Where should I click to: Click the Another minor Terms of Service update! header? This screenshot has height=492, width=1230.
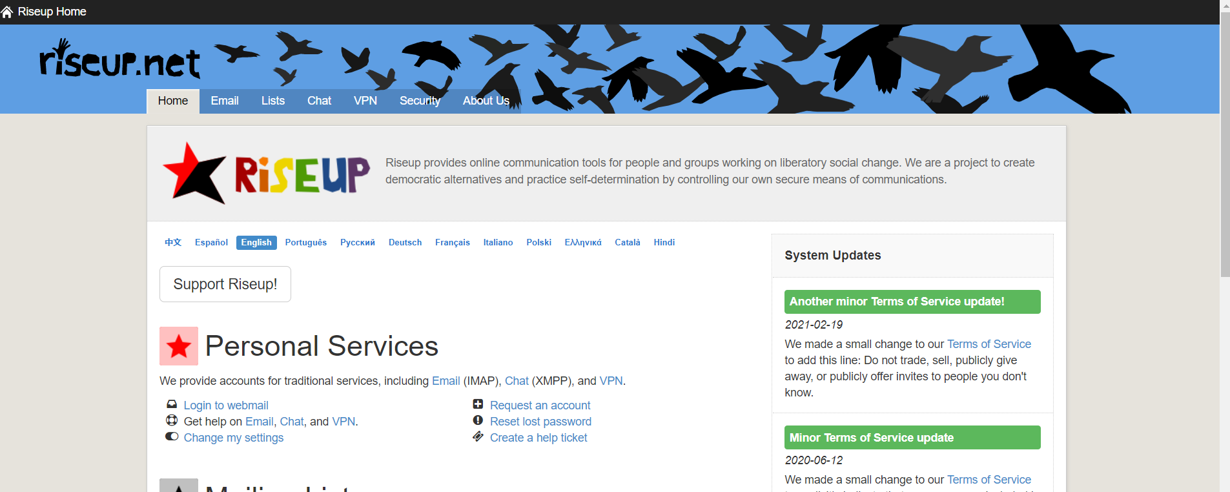[912, 302]
